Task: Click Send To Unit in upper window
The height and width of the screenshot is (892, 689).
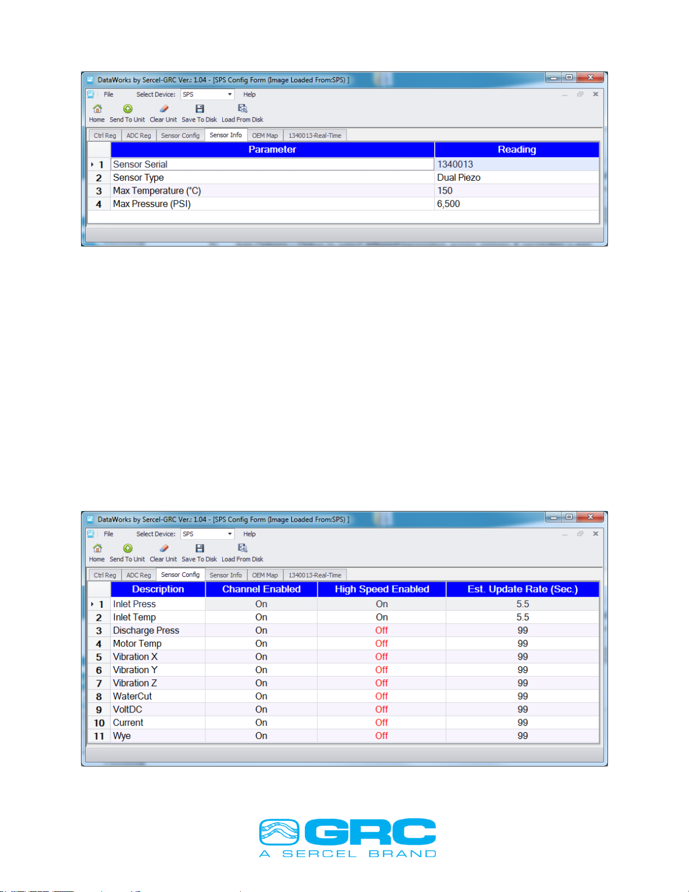Action: tap(127, 113)
